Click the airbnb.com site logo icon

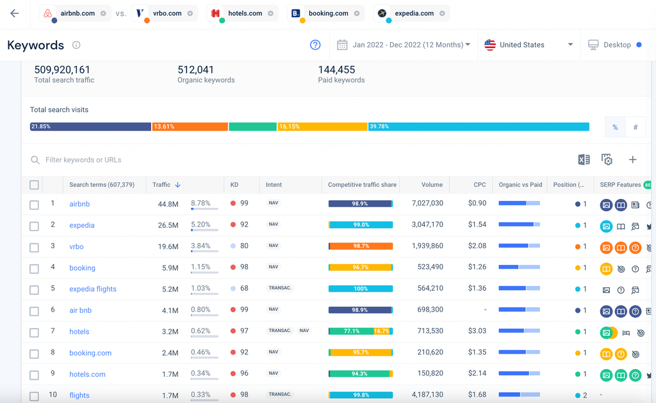47,13
